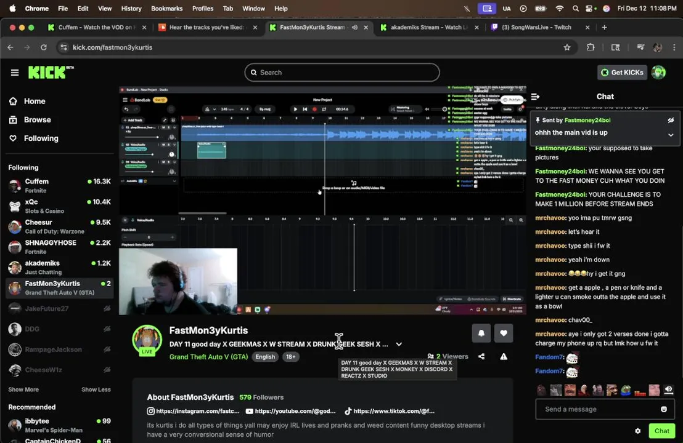Open the Apple menu

[x=12, y=8]
